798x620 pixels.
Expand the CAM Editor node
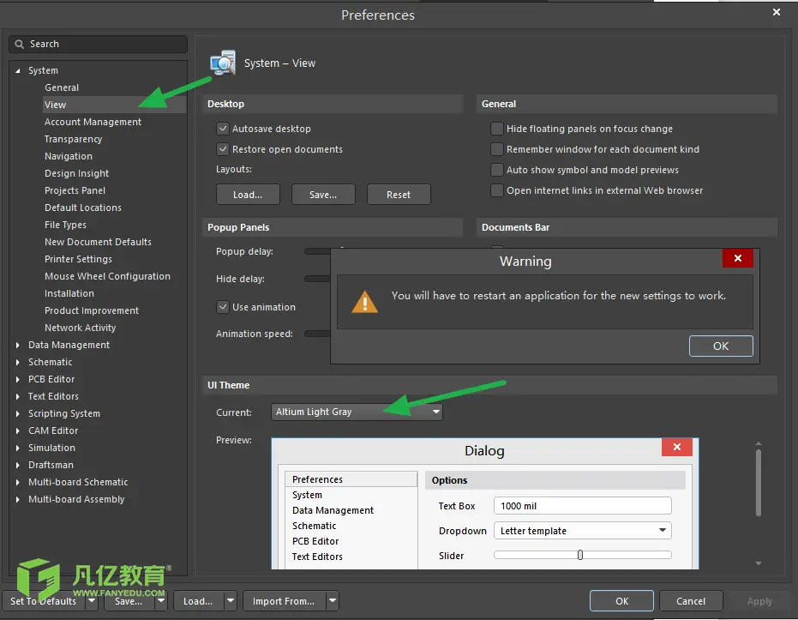(18, 430)
